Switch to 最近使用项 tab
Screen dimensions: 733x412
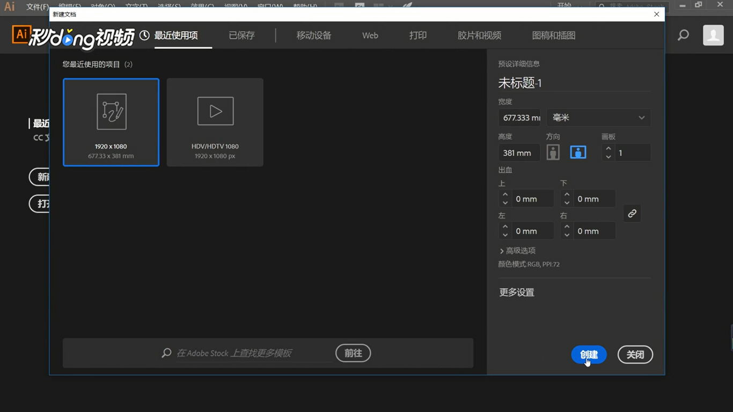[176, 35]
